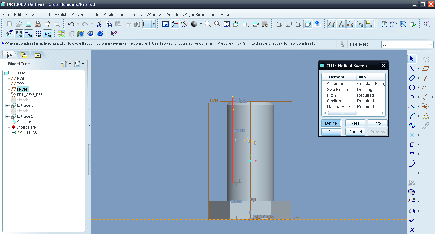This screenshot has width=435, height=234.
Task: Expand Extrude 2 in model tree
Action: 7,116
